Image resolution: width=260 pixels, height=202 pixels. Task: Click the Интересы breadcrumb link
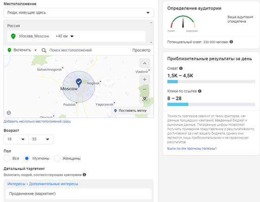[x=16, y=184]
